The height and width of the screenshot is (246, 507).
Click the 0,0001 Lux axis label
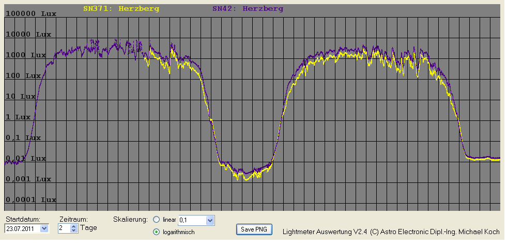31,200
